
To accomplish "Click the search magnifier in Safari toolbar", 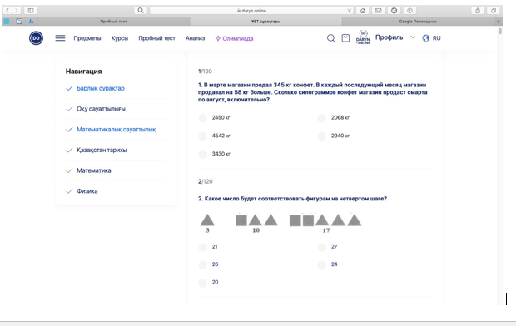I will tap(141, 11).
